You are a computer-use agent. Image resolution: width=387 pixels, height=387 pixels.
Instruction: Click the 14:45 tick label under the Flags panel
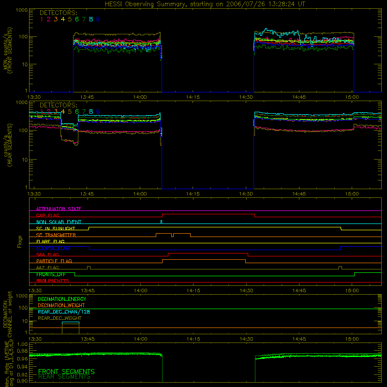click(299, 291)
